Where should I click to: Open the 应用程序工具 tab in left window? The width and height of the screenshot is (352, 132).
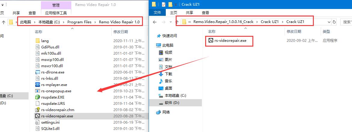click(56, 13)
